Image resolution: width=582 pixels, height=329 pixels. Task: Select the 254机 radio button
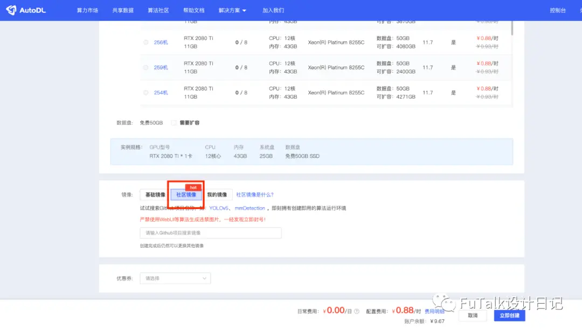(x=146, y=93)
